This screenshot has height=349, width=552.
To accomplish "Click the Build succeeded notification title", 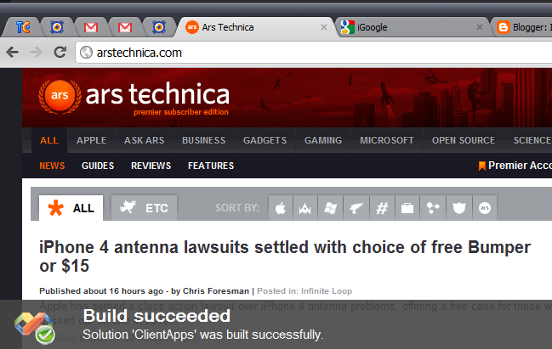I will click(156, 316).
